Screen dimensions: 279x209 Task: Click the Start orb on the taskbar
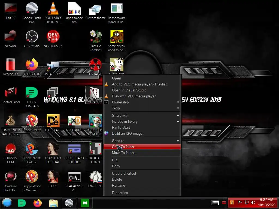(7, 203)
